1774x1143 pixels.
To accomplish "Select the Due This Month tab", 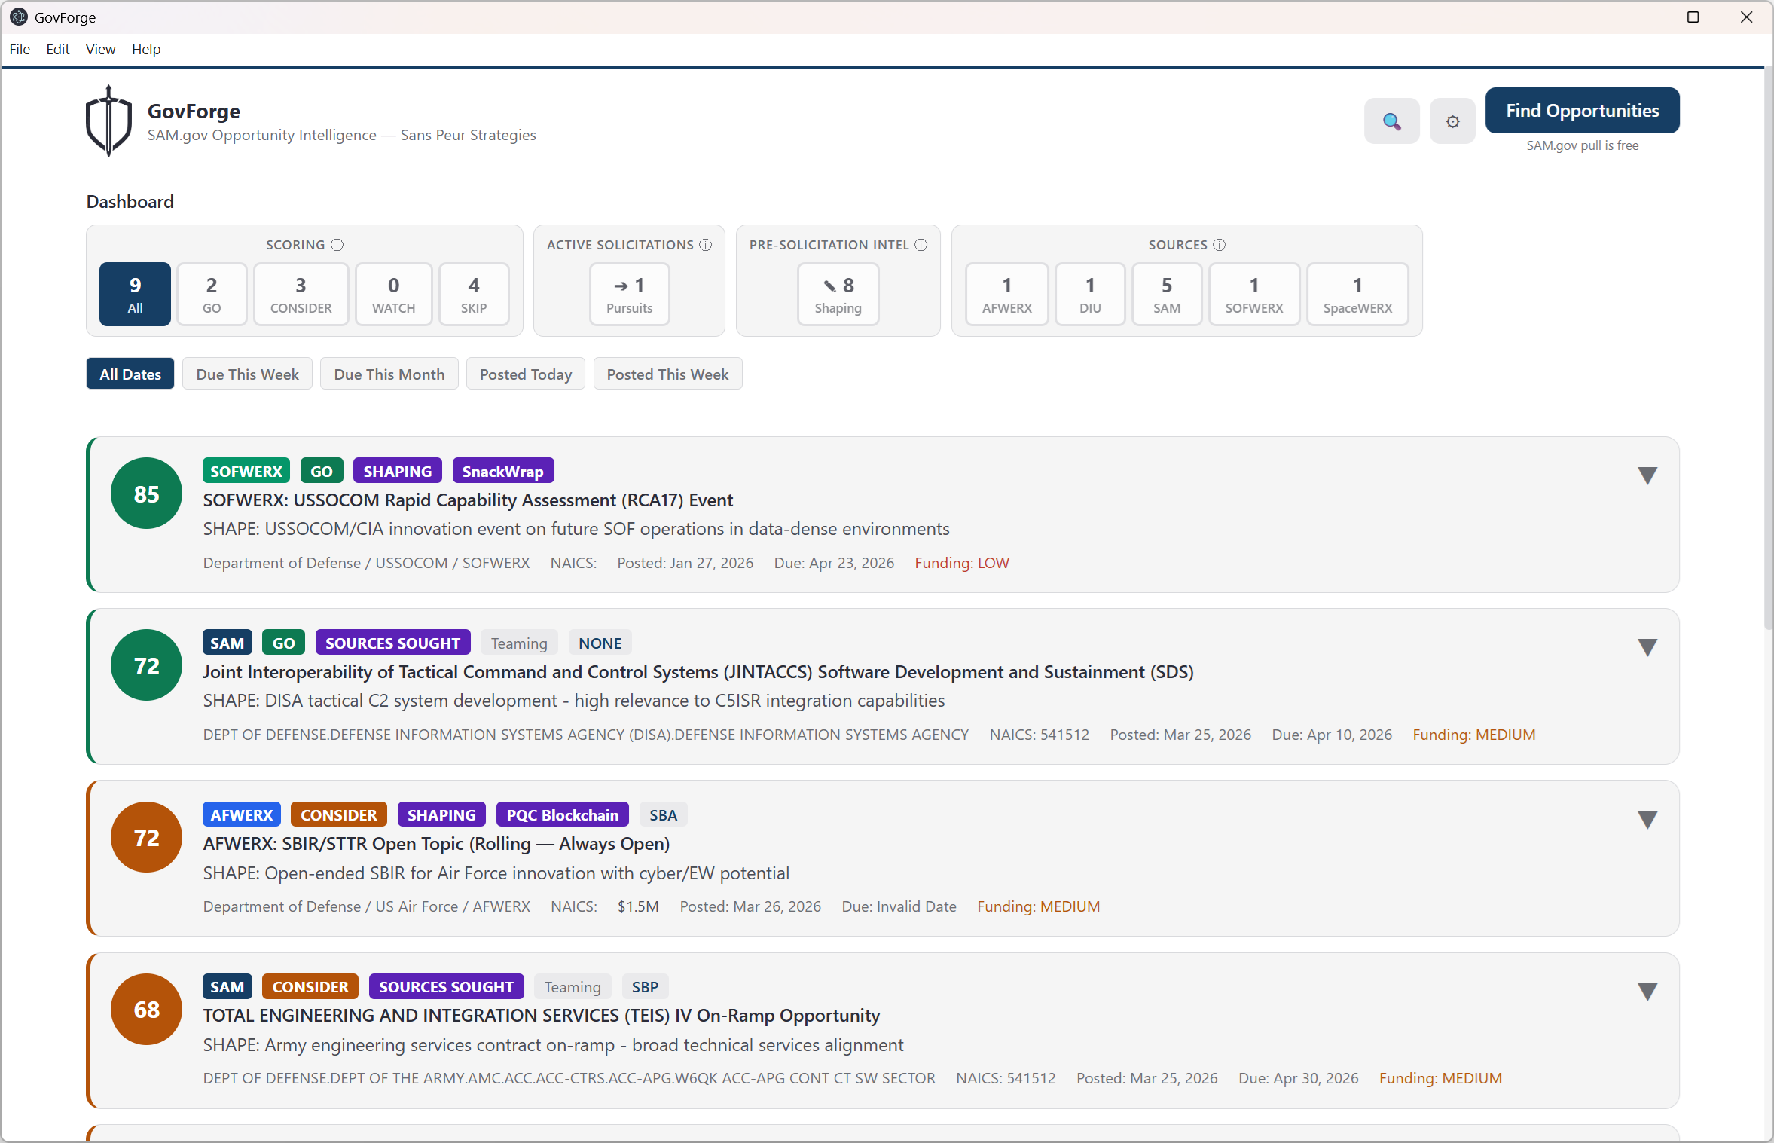I will click(x=389, y=374).
